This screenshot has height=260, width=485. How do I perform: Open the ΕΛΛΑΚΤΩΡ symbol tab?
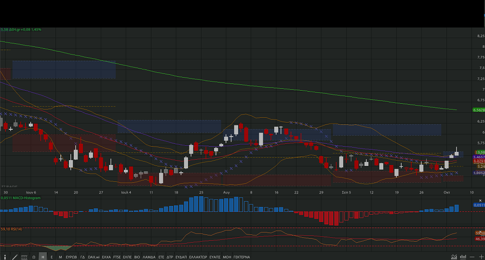198,257
